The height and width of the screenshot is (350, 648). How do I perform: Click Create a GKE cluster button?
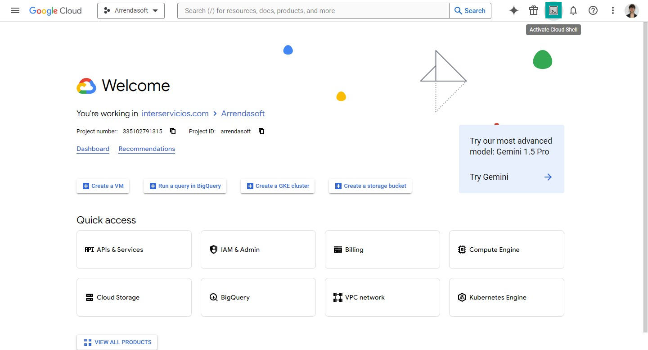278,186
